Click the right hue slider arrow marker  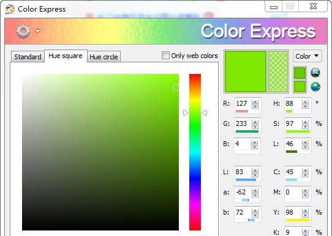pyautogui.click(x=205, y=113)
